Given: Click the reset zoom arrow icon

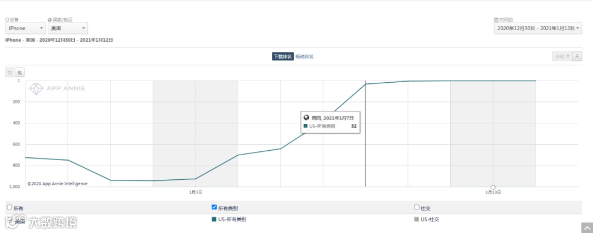Looking at the screenshot, I should click(x=10, y=72).
